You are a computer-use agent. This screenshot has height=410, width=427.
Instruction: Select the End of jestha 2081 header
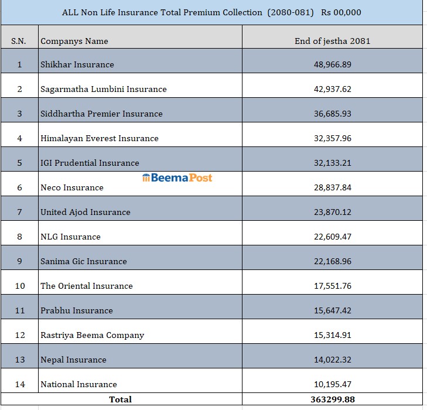coord(332,41)
